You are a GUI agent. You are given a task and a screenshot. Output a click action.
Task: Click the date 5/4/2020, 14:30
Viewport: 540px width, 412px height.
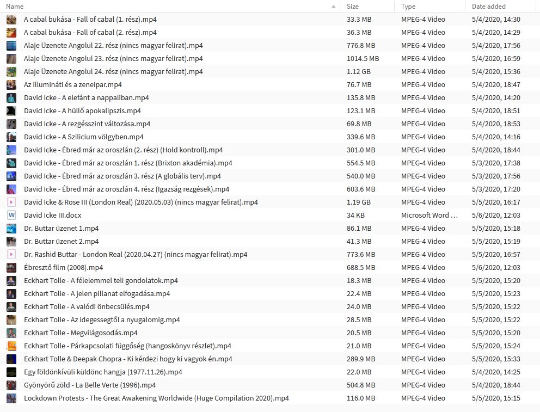(x=496, y=20)
